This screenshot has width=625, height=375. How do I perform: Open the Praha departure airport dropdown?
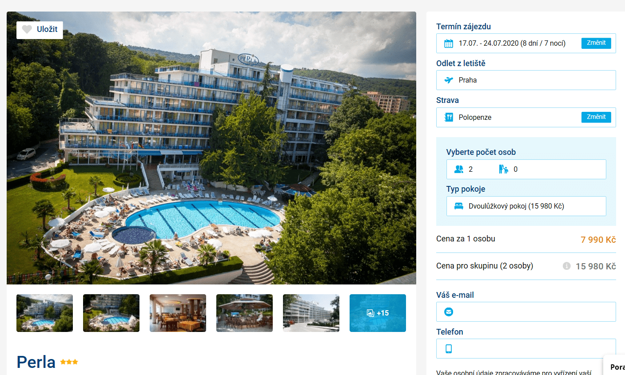click(526, 80)
